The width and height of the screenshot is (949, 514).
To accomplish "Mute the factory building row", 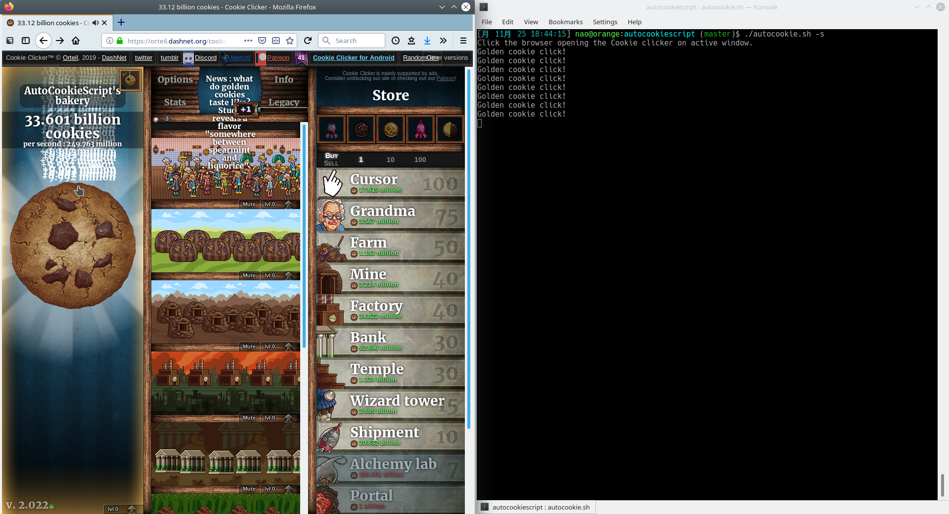I will click(x=249, y=418).
